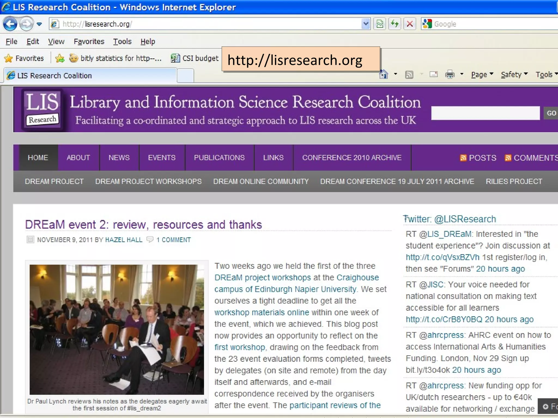Click the browser Forward arrow button
Image resolution: width=558 pixels, height=418 pixels.
click(26, 24)
